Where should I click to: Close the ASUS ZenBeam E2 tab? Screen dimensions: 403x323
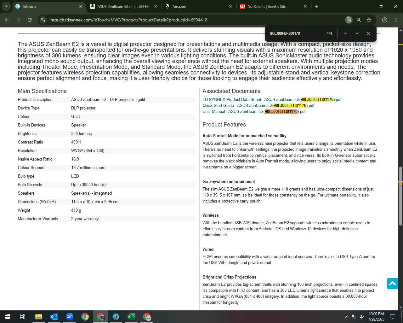pyautogui.click(x=156, y=6)
